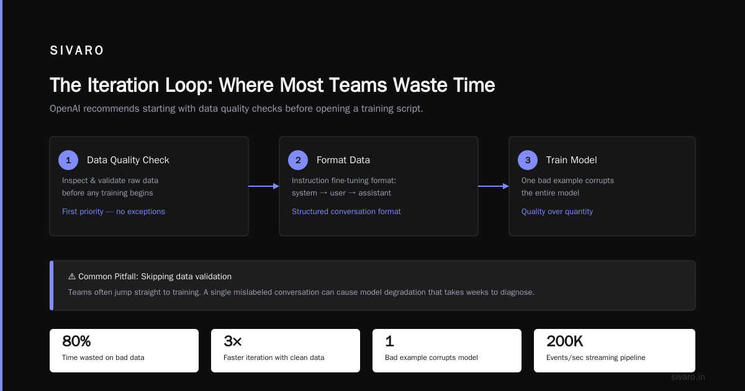
Task: Click the text "Instruction fine-tuning format:"
Action: coord(344,181)
